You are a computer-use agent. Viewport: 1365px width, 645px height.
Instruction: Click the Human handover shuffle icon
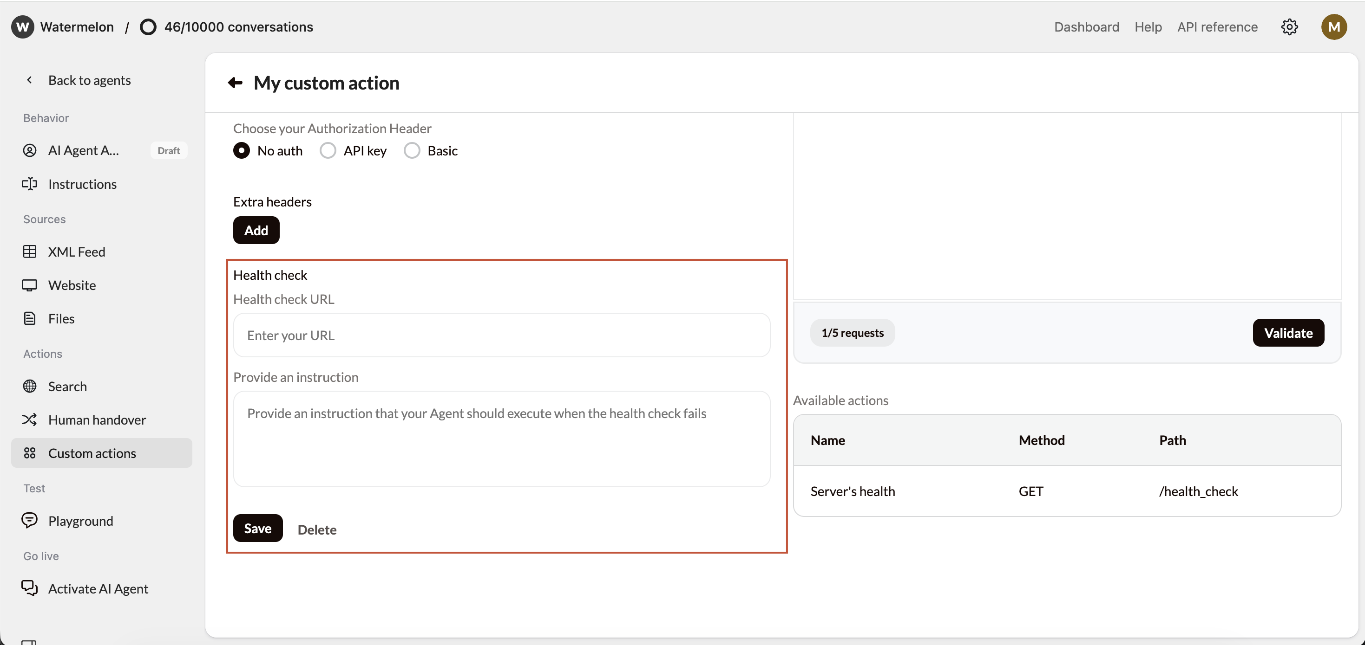30,419
